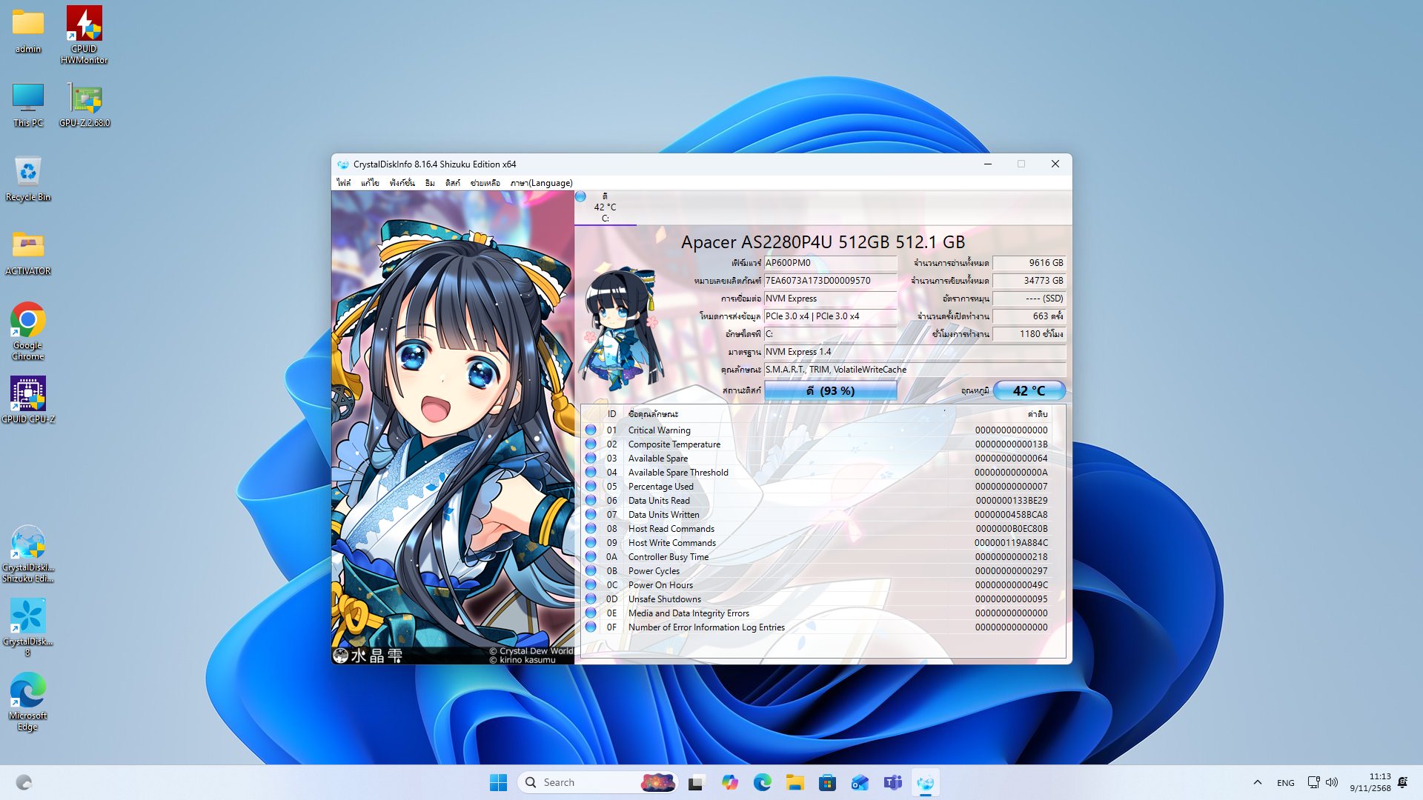
Task: Open the ไฟล์ menu
Action: click(343, 183)
